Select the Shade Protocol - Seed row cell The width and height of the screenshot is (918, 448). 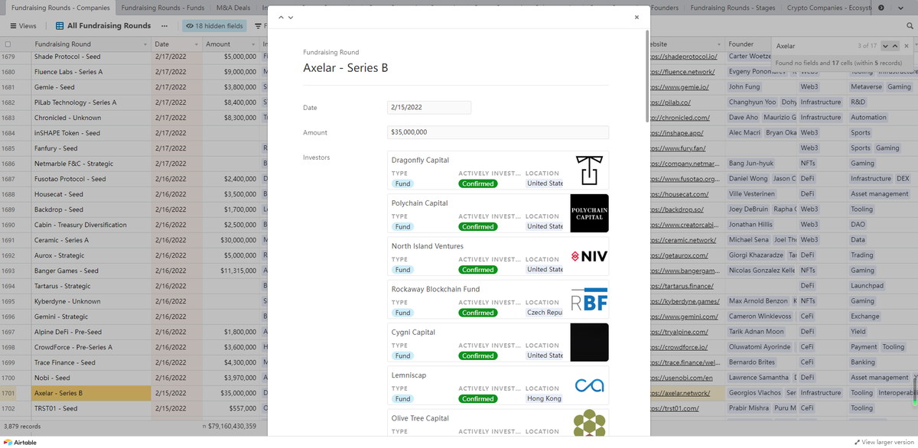(92, 57)
